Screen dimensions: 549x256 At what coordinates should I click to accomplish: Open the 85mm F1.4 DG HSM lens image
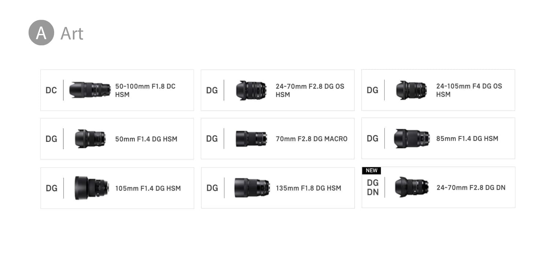coord(412,138)
